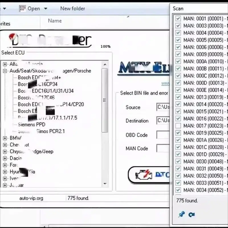Expand the BMW tree item
The height and width of the screenshot is (228, 228).
point(5,138)
